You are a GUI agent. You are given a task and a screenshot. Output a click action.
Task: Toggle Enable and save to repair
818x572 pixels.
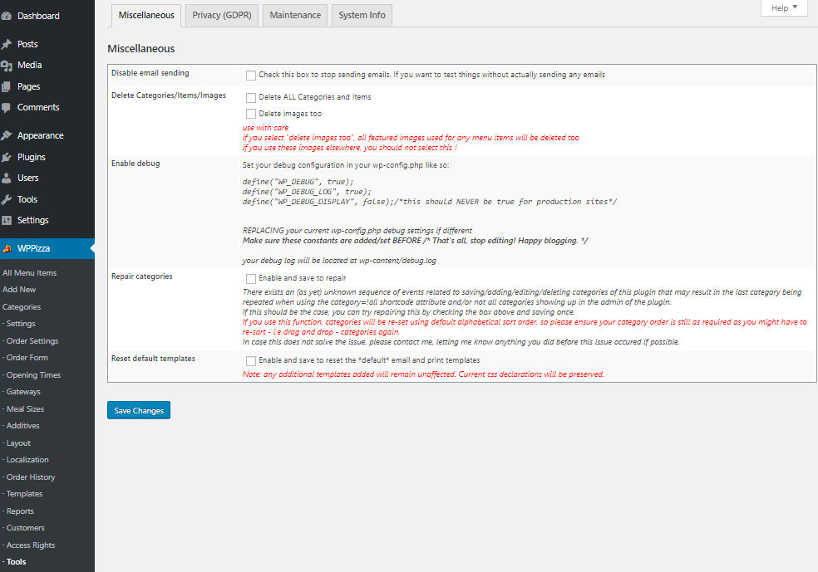(251, 279)
